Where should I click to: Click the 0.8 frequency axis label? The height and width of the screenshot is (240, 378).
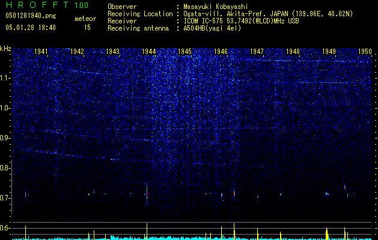pos(4,168)
